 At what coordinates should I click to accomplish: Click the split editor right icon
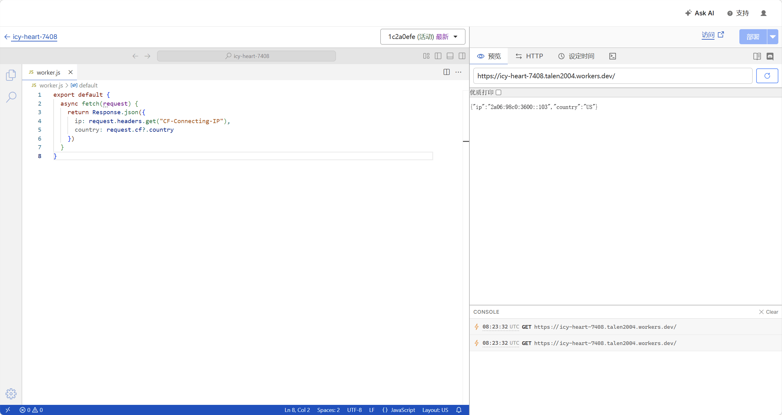[x=446, y=72]
